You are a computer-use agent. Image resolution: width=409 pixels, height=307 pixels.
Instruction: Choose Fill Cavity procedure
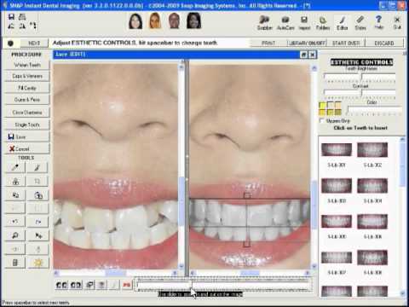point(27,88)
